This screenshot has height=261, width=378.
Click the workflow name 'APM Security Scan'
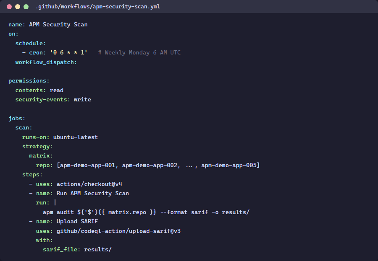[58, 24]
